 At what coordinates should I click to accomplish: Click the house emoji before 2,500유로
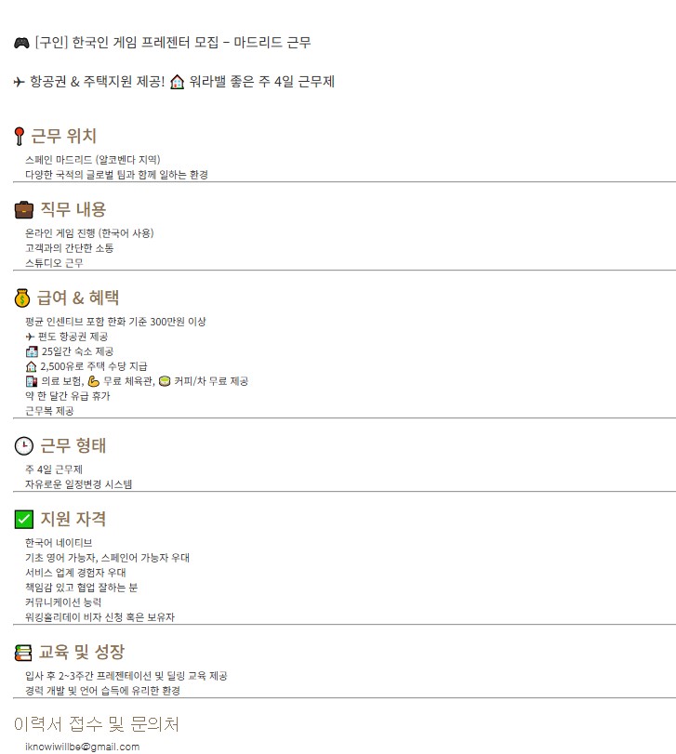click(x=32, y=366)
